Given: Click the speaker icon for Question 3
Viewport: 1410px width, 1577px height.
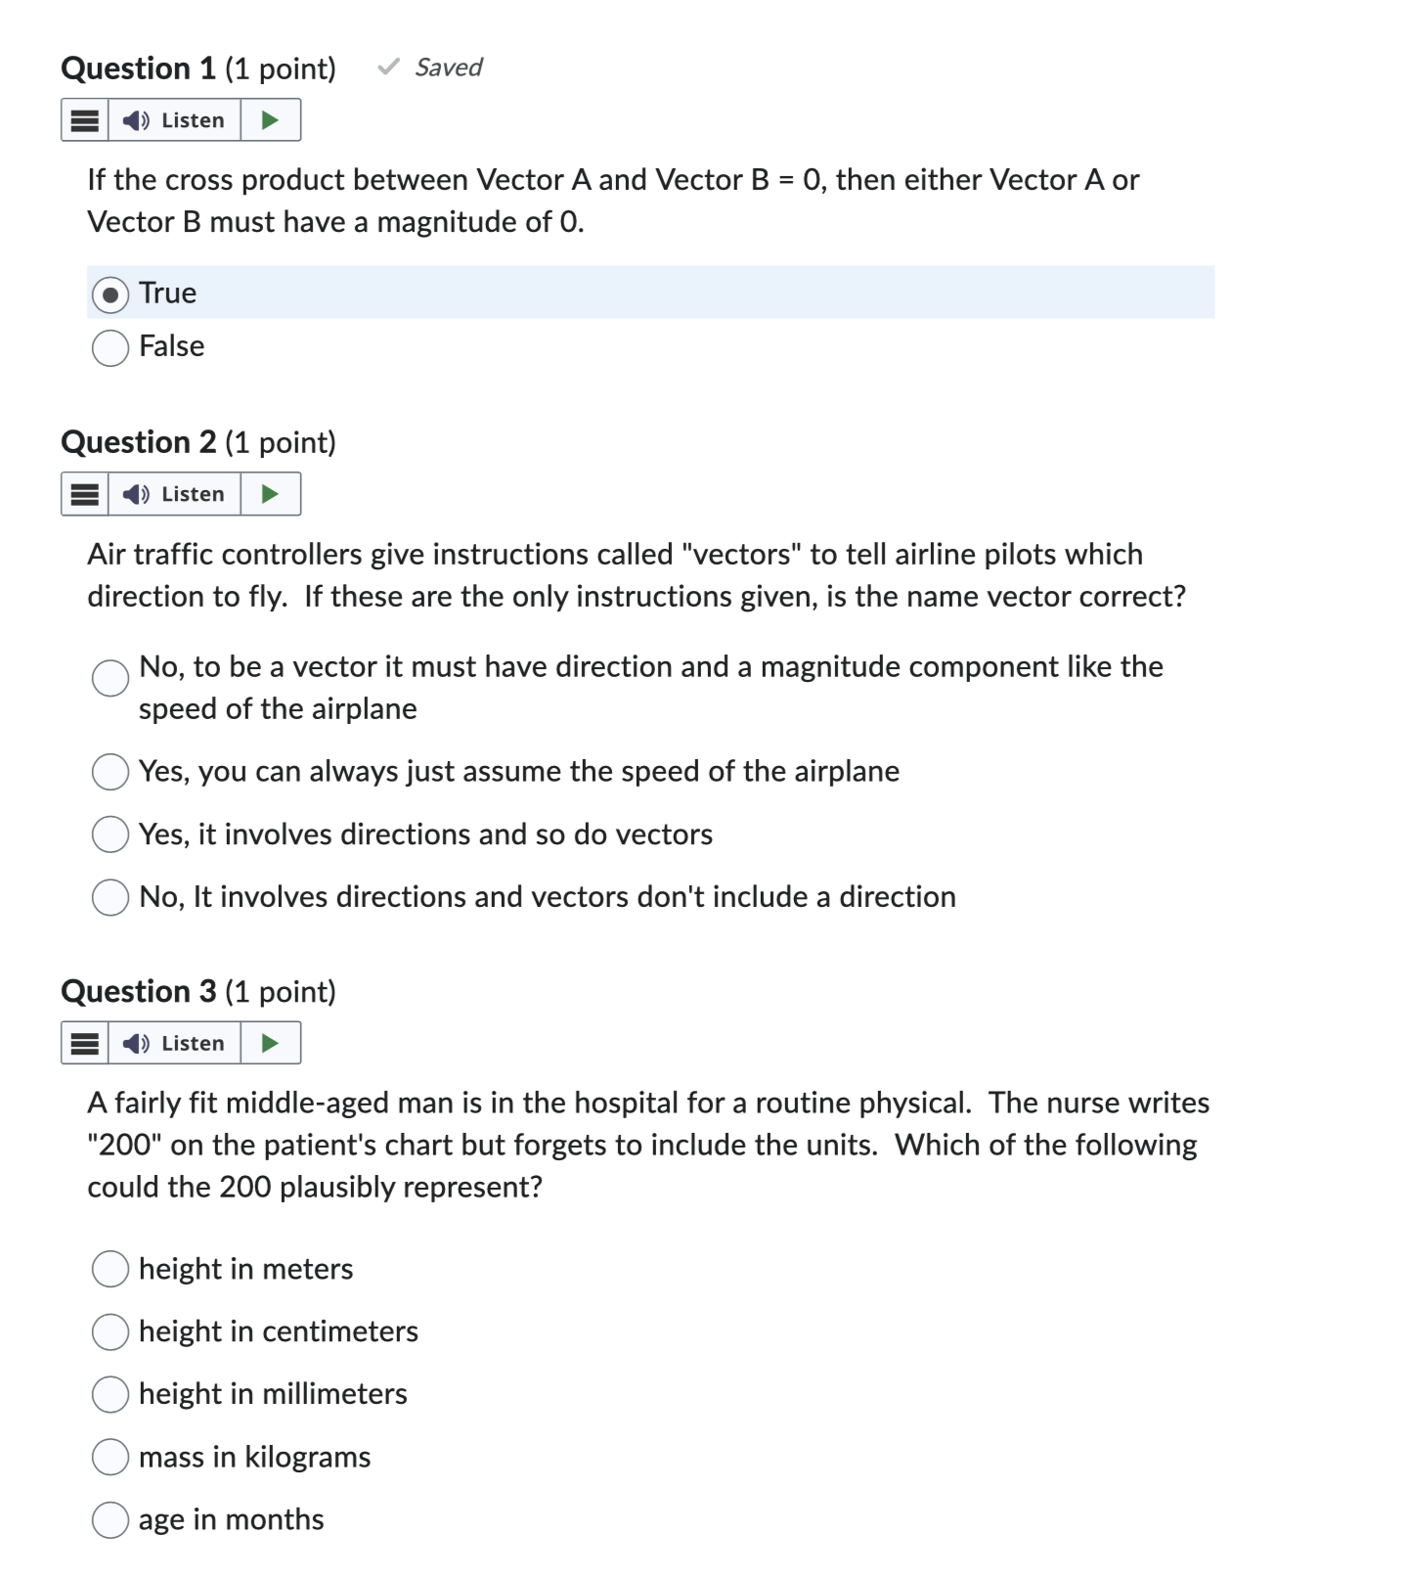Looking at the screenshot, I should [135, 1043].
